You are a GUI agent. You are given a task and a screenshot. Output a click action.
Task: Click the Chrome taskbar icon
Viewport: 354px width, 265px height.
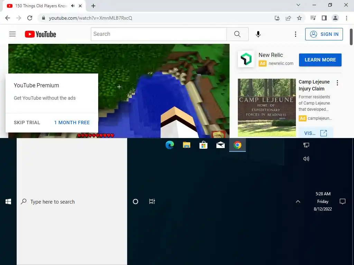click(237, 145)
